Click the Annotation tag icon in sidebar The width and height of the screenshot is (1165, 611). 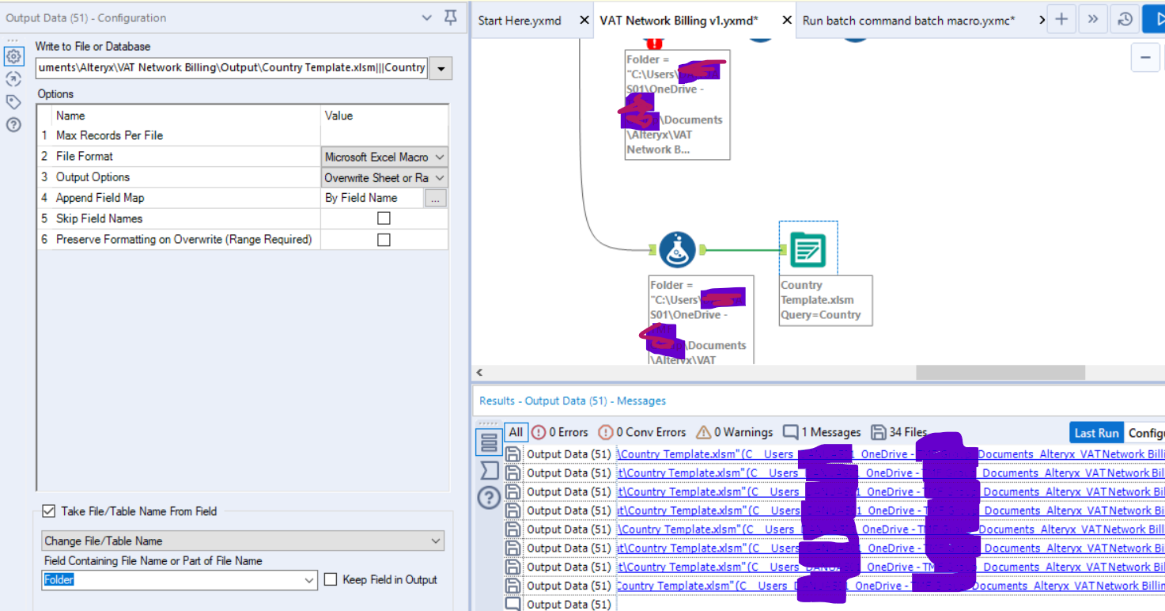point(13,102)
